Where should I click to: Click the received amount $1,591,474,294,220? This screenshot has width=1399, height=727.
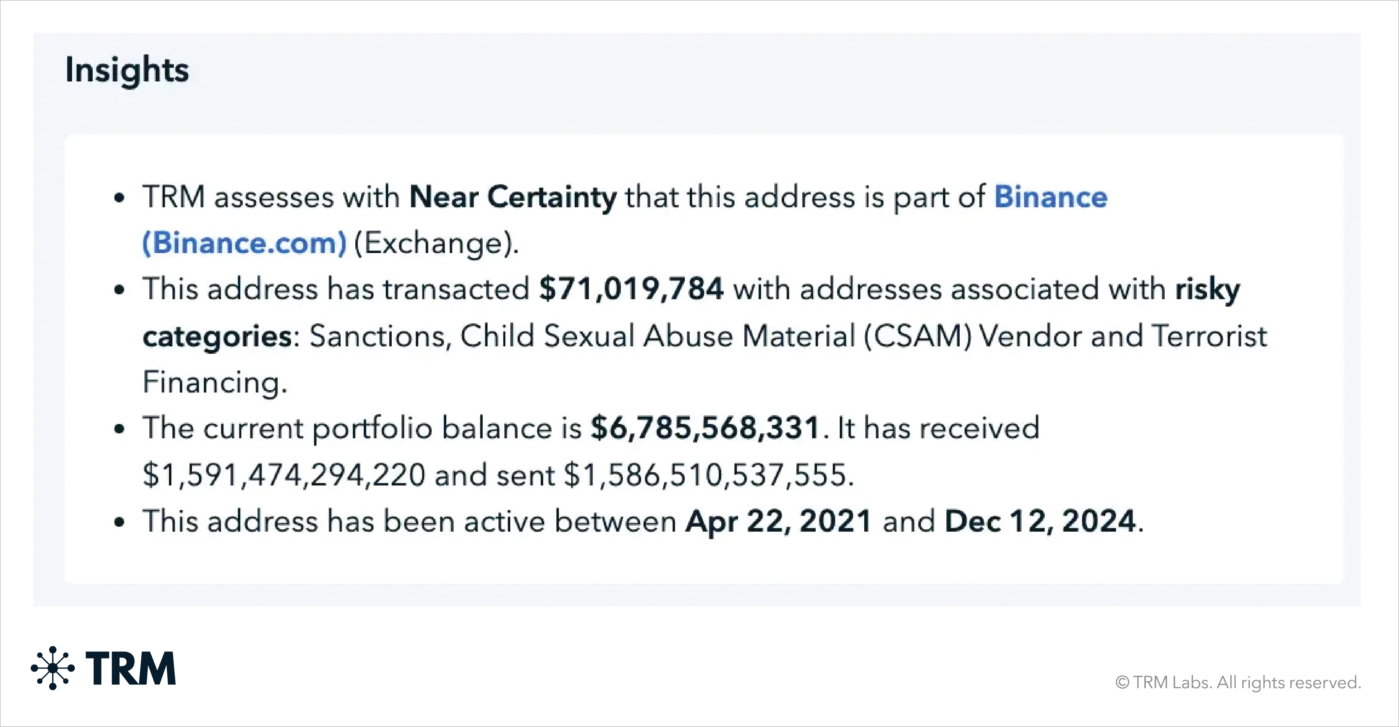click(x=284, y=475)
